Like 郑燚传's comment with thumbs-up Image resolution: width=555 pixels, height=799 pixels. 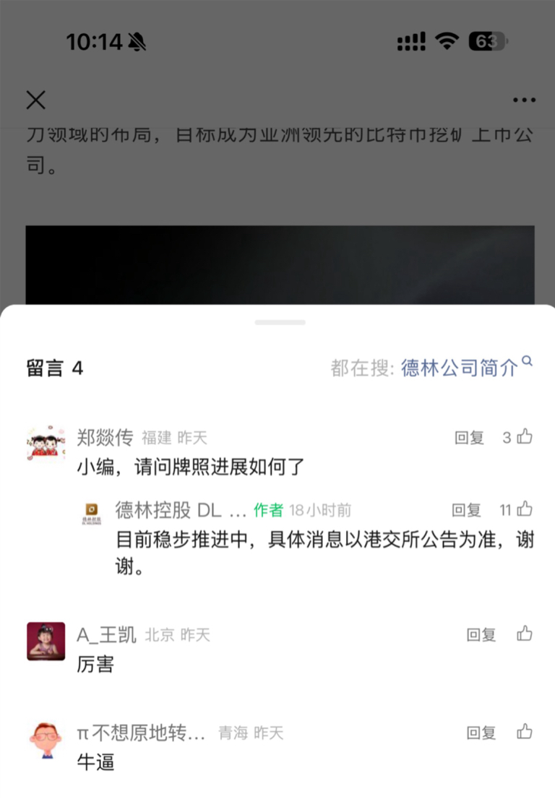525,436
